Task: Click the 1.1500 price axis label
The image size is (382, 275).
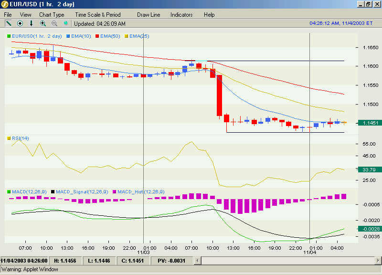Action: point(371,105)
